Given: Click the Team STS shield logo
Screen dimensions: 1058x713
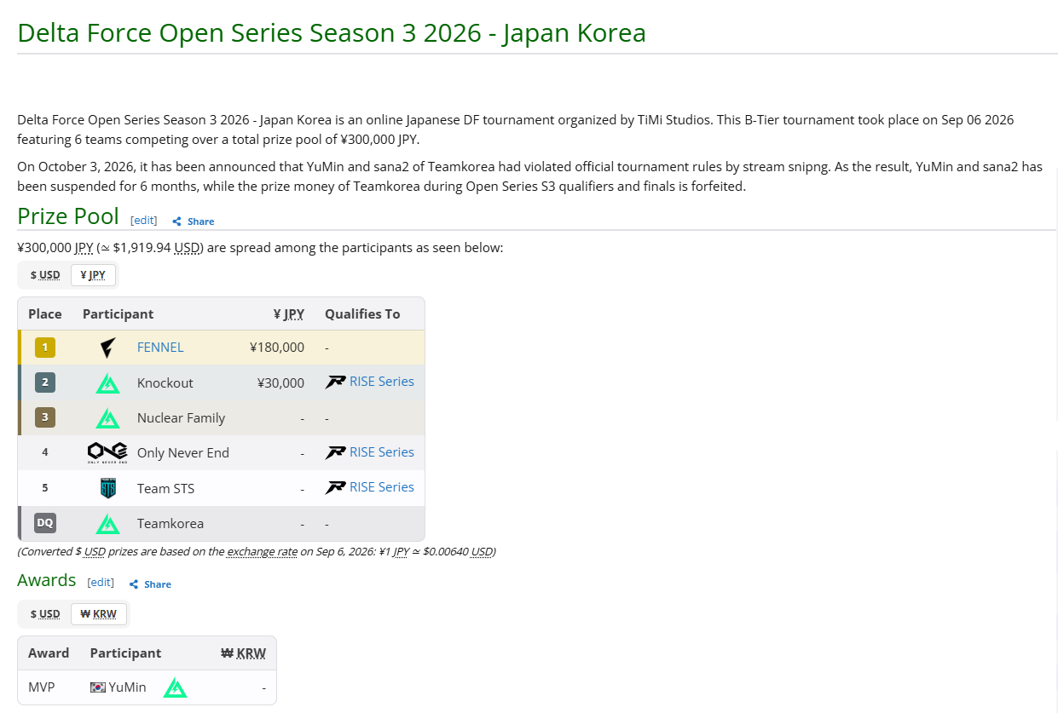Looking at the screenshot, I should [107, 488].
